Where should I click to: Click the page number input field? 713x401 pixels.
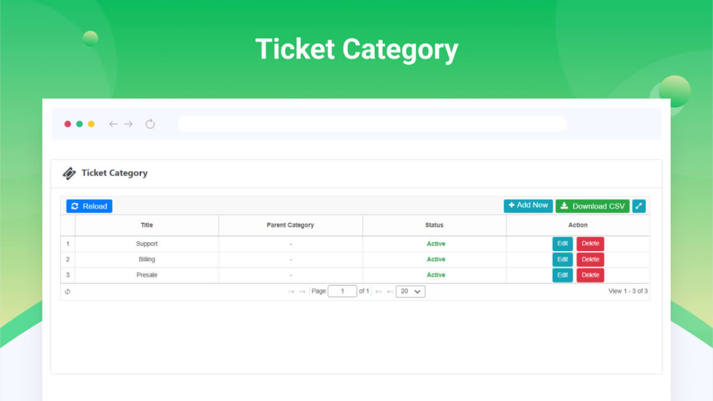click(342, 291)
